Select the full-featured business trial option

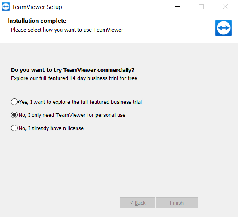77,102
